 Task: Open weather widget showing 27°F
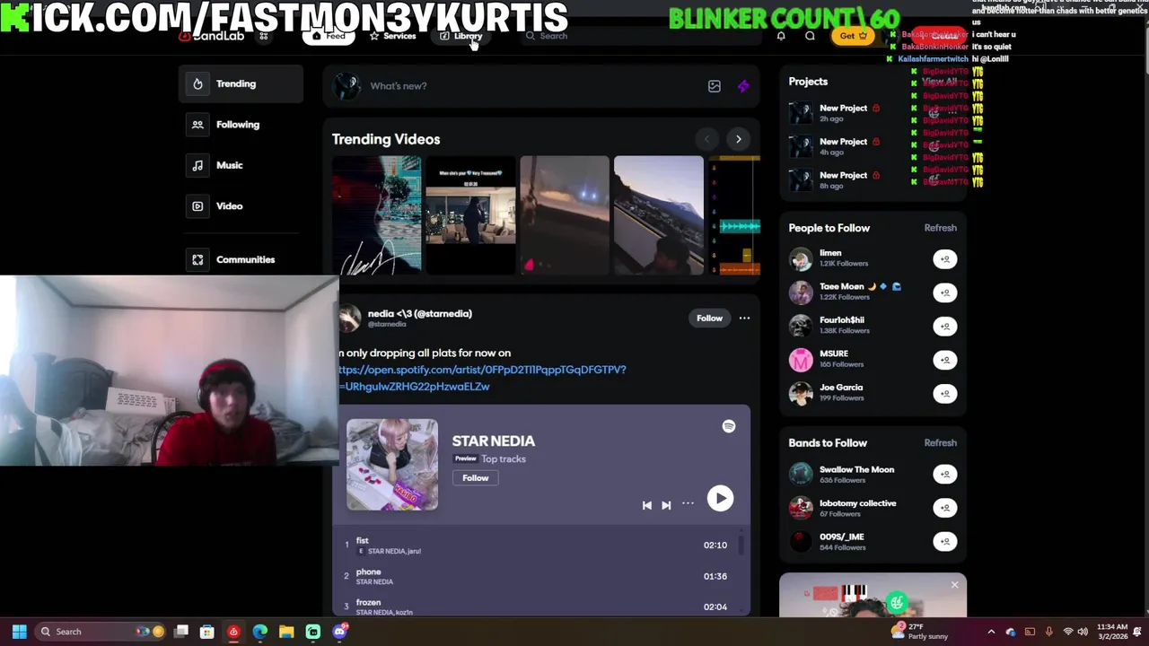(x=919, y=632)
